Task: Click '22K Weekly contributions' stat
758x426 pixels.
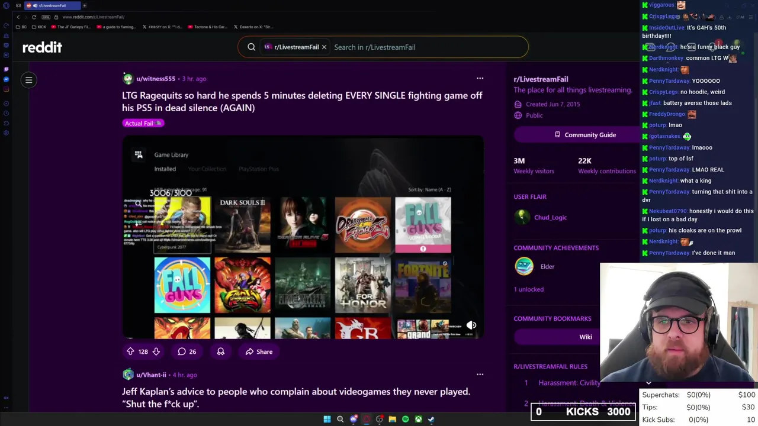Action: (x=606, y=166)
